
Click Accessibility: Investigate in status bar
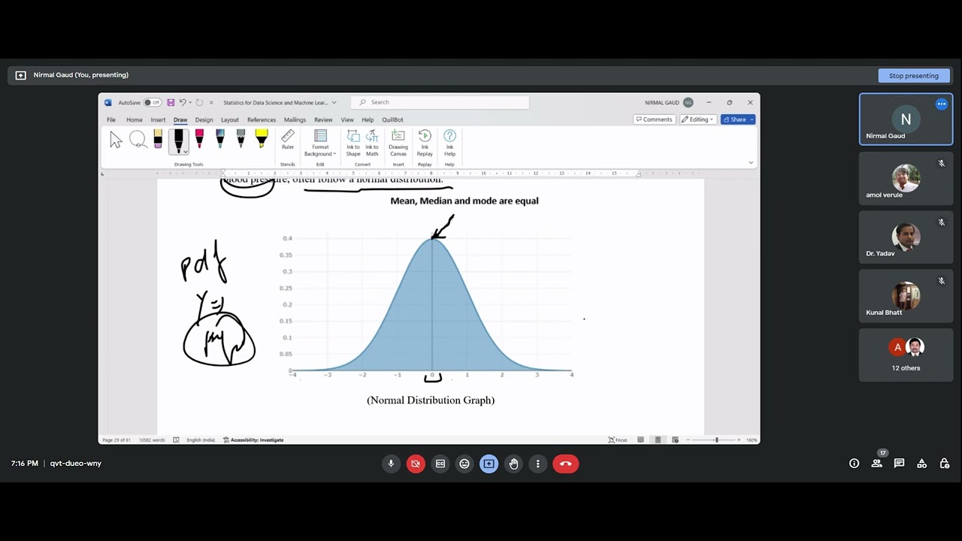(x=253, y=440)
